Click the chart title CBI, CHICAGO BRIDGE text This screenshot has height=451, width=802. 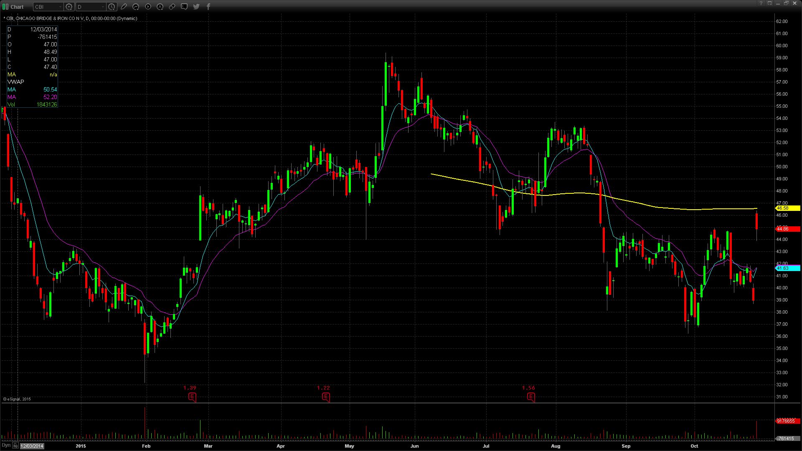click(70, 18)
